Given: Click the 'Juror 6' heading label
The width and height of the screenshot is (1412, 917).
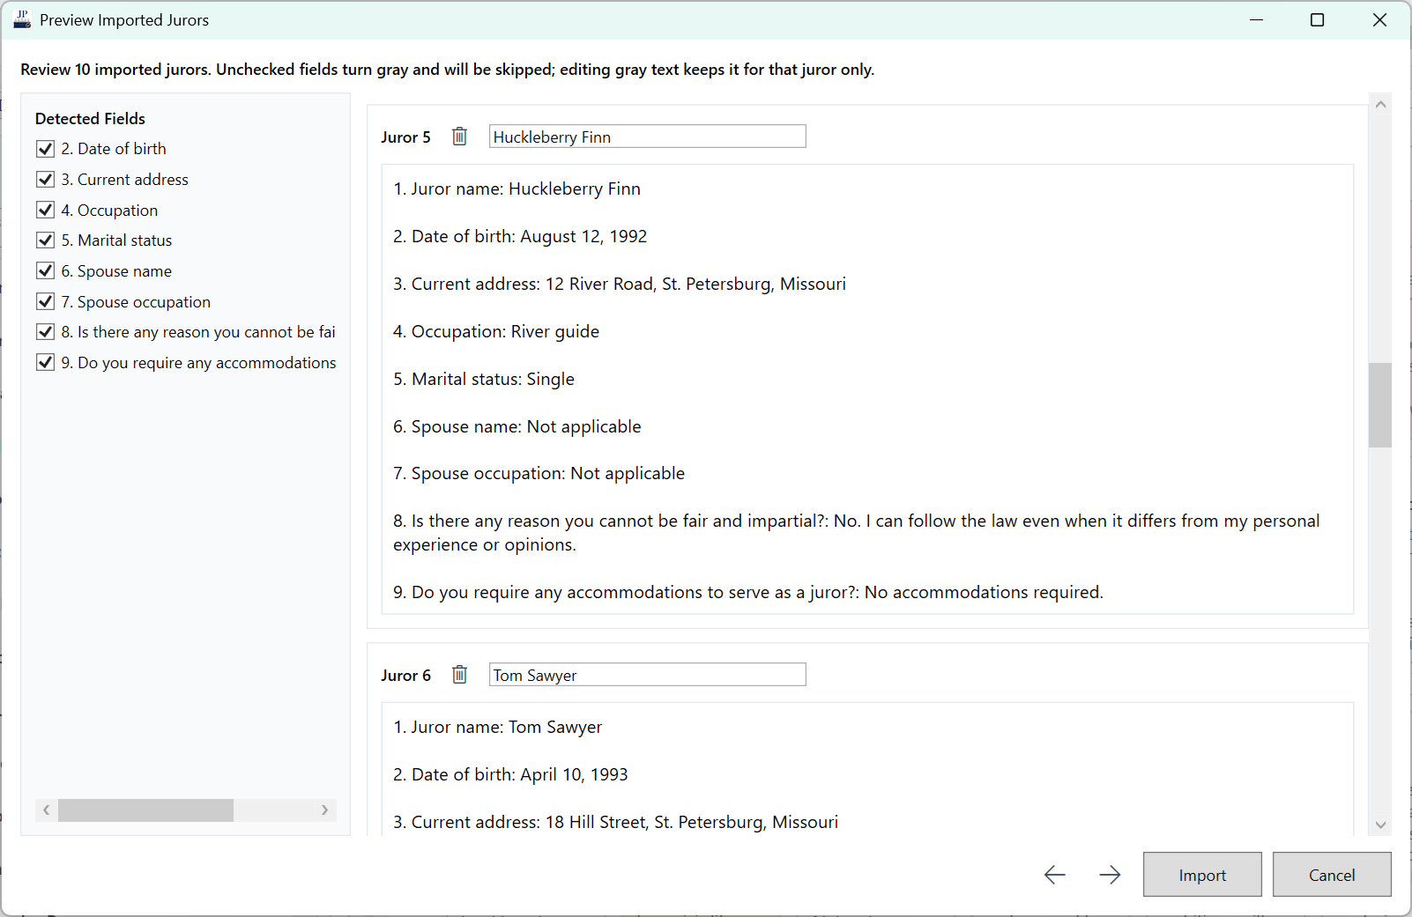Looking at the screenshot, I should tap(405, 675).
